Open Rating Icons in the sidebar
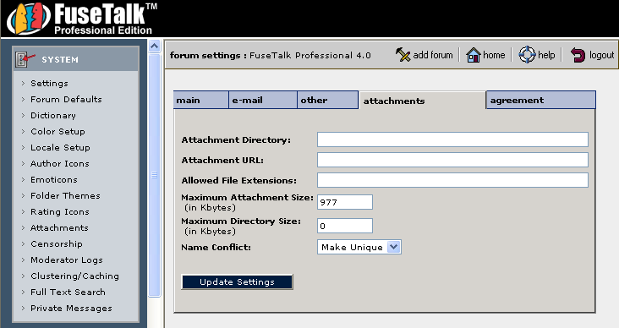The image size is (619, 328). click(x=59, y=212)
